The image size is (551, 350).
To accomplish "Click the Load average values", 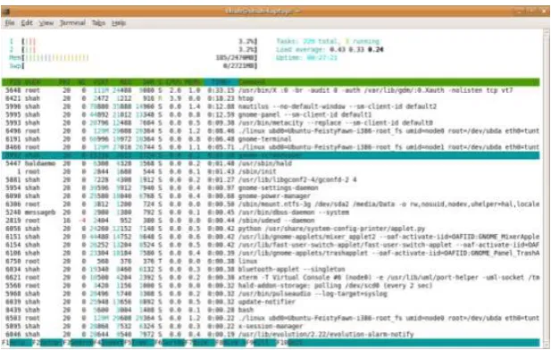I will (x=356, y=49).
